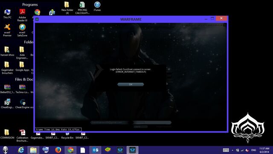Open the touch keyboard tray icon

click(x=226, y=150)
